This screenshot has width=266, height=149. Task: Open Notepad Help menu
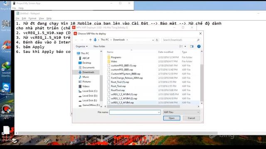49,18
